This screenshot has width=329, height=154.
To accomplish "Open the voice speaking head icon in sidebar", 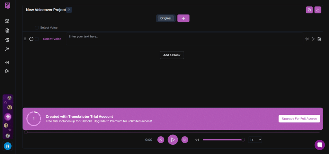I will click(x=7, y=71).
